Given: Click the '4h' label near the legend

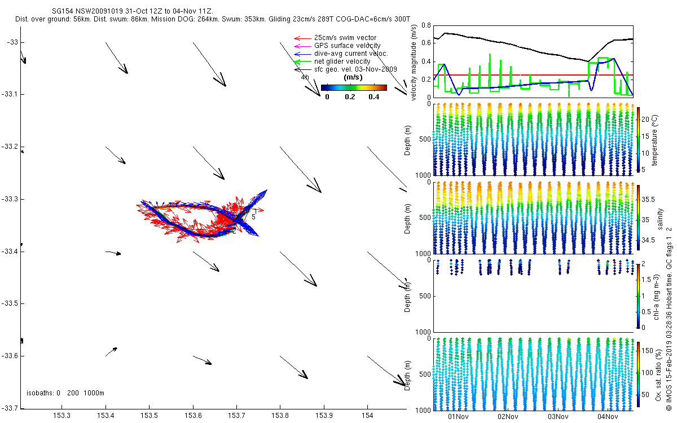Looking at the screenshot, I should 305,77.
